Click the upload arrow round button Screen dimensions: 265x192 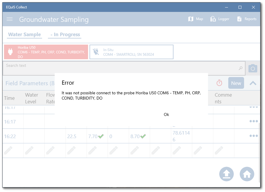tap(226, 174)
